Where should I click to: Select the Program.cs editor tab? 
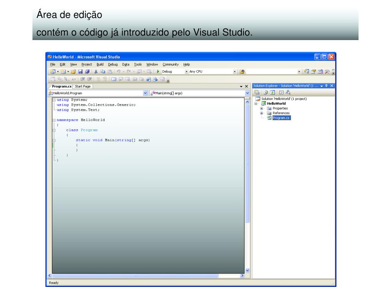(61, 87)
